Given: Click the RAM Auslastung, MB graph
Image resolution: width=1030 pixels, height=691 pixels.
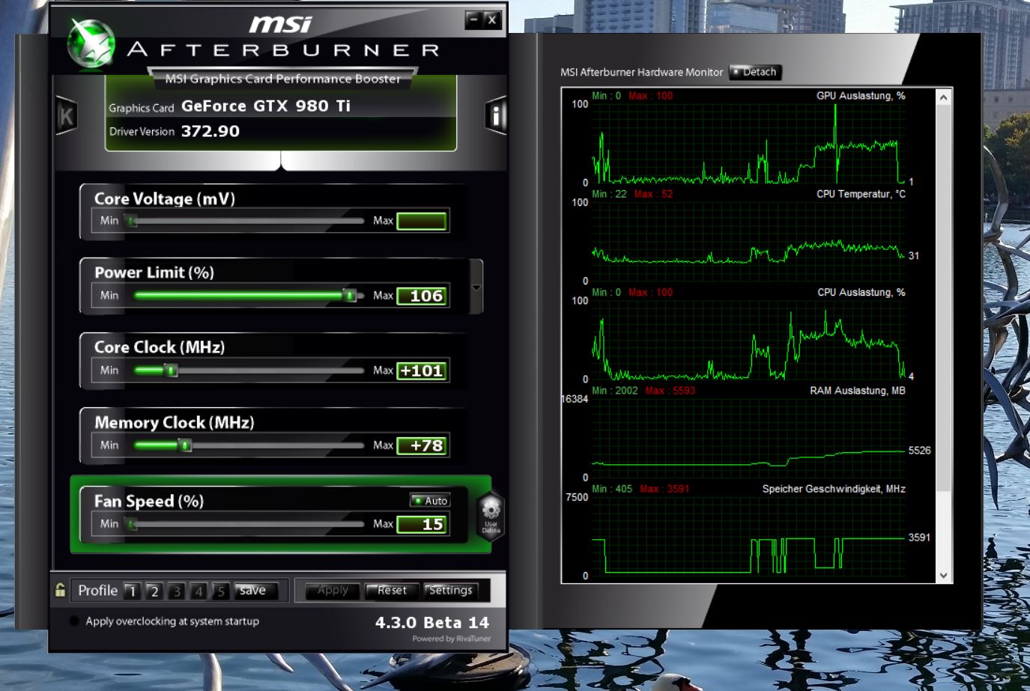Looking at the screenshot, I should (x=749, y=438).
